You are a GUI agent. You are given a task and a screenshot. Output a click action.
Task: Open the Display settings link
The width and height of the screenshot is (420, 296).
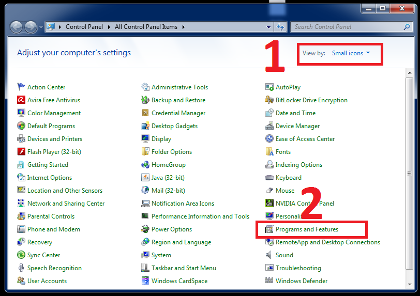161,139
